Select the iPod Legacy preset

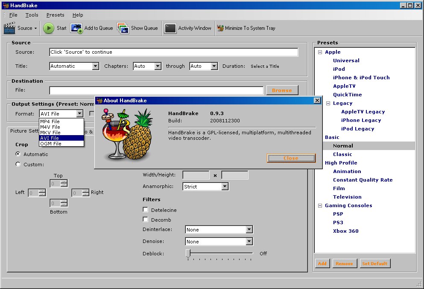click(358, 129)
